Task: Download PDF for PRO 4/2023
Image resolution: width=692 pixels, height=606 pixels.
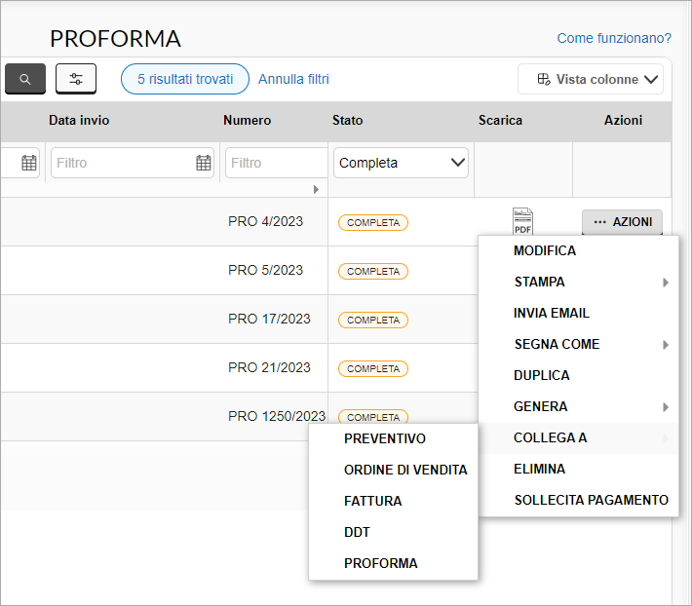Action: point(522,221)
